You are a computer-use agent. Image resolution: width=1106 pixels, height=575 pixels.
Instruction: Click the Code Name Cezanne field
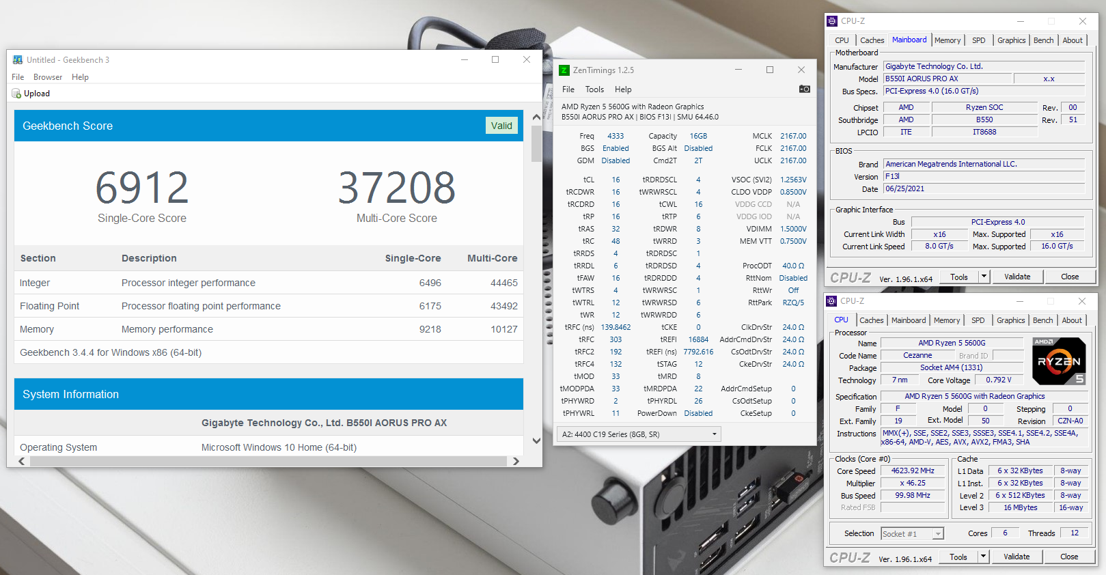point(917,356)
